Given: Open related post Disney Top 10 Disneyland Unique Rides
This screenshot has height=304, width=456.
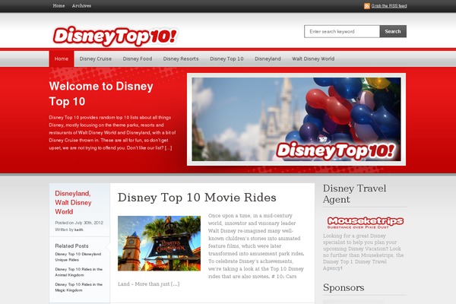Looking at the screenshot, I should pos(78,257).
